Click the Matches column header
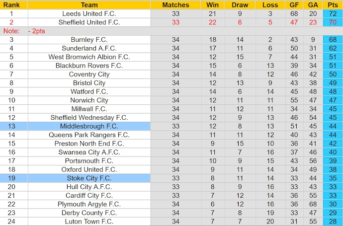The height and width of the screenshot is (226, 343). coord(175,5)
